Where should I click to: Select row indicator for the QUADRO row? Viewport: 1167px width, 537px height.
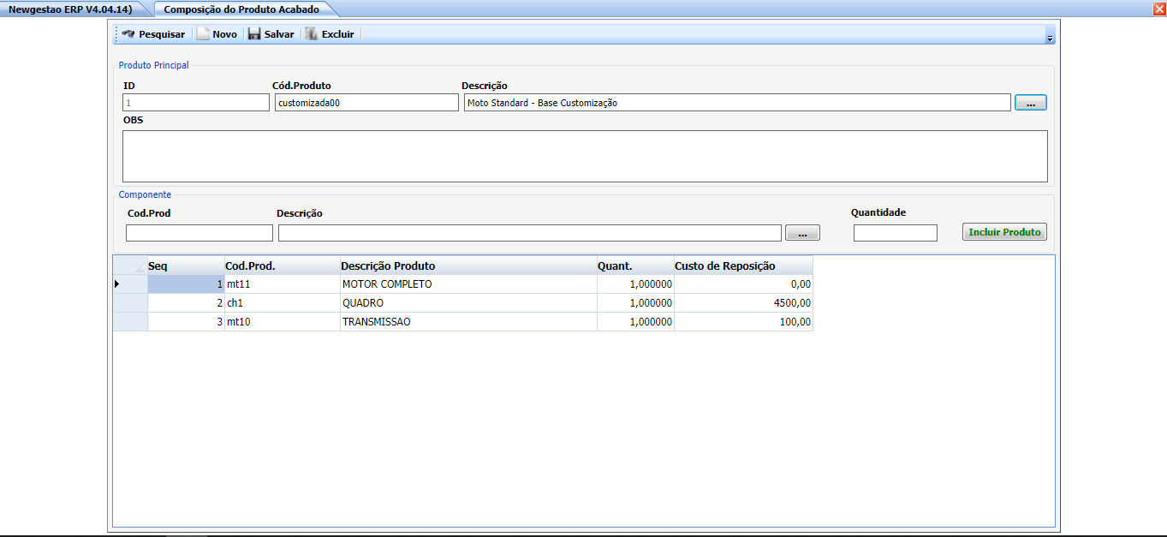pyautogui.click(x=130, y=302)
